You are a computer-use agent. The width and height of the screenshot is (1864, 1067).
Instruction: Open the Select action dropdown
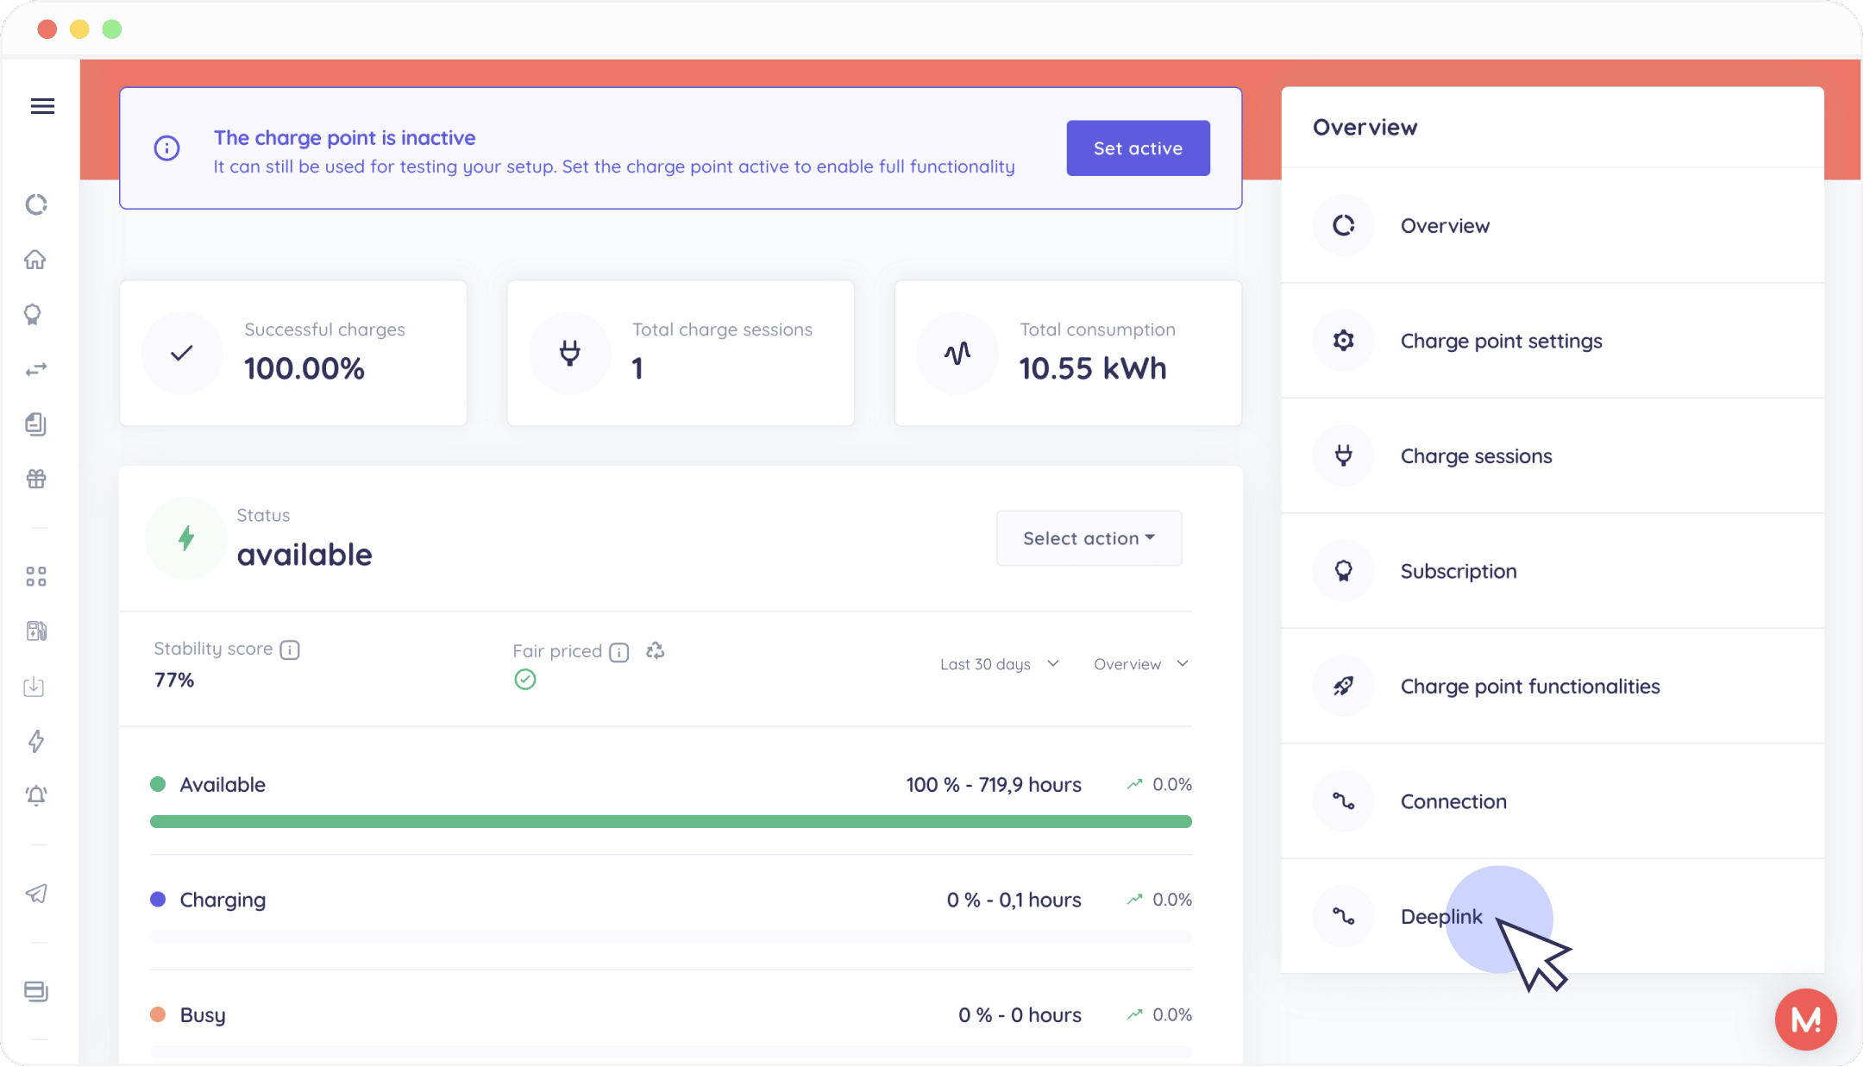click(x=1089, y=538)
